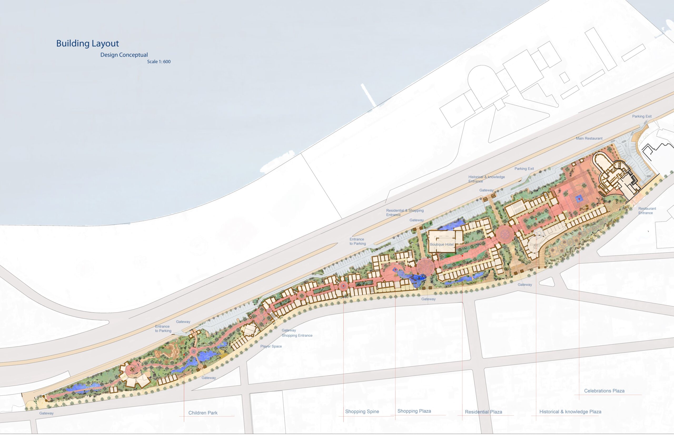Click the Design Conceptual subtitle

click(x=124, y=55)
